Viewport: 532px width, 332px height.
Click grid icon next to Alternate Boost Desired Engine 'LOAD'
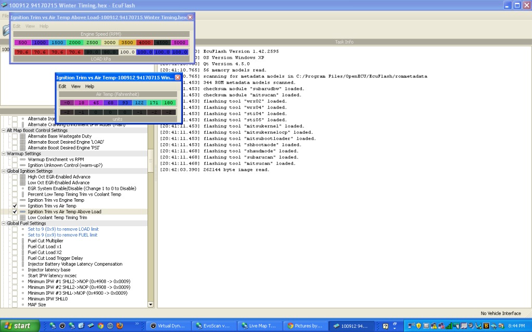tap(23, 142)
